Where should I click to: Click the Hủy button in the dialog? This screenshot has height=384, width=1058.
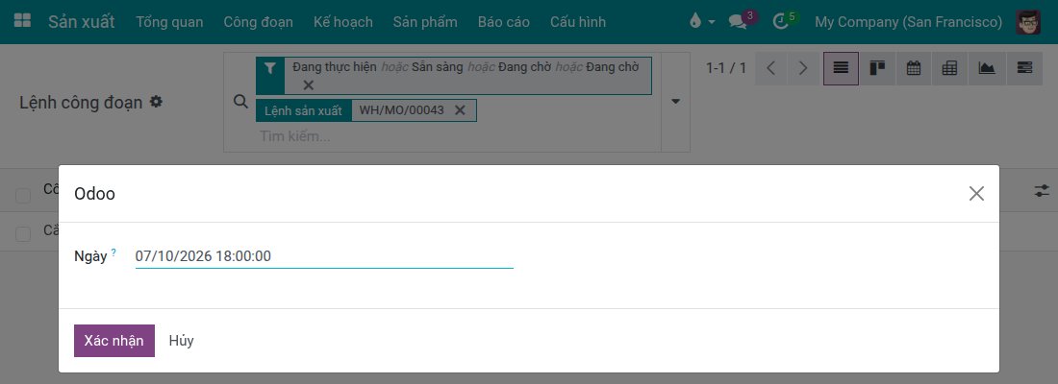coord(182,340)
